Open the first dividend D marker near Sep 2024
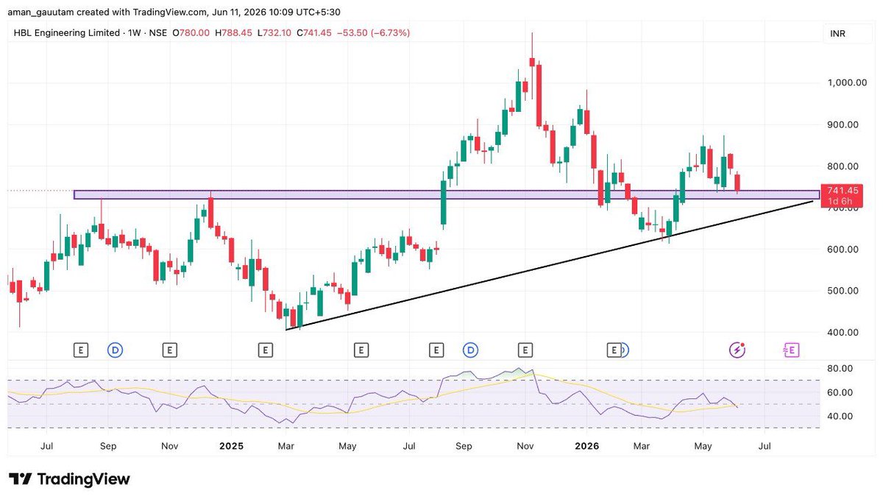883x502 pixels. pyautogui.click(x=115, y=350)
